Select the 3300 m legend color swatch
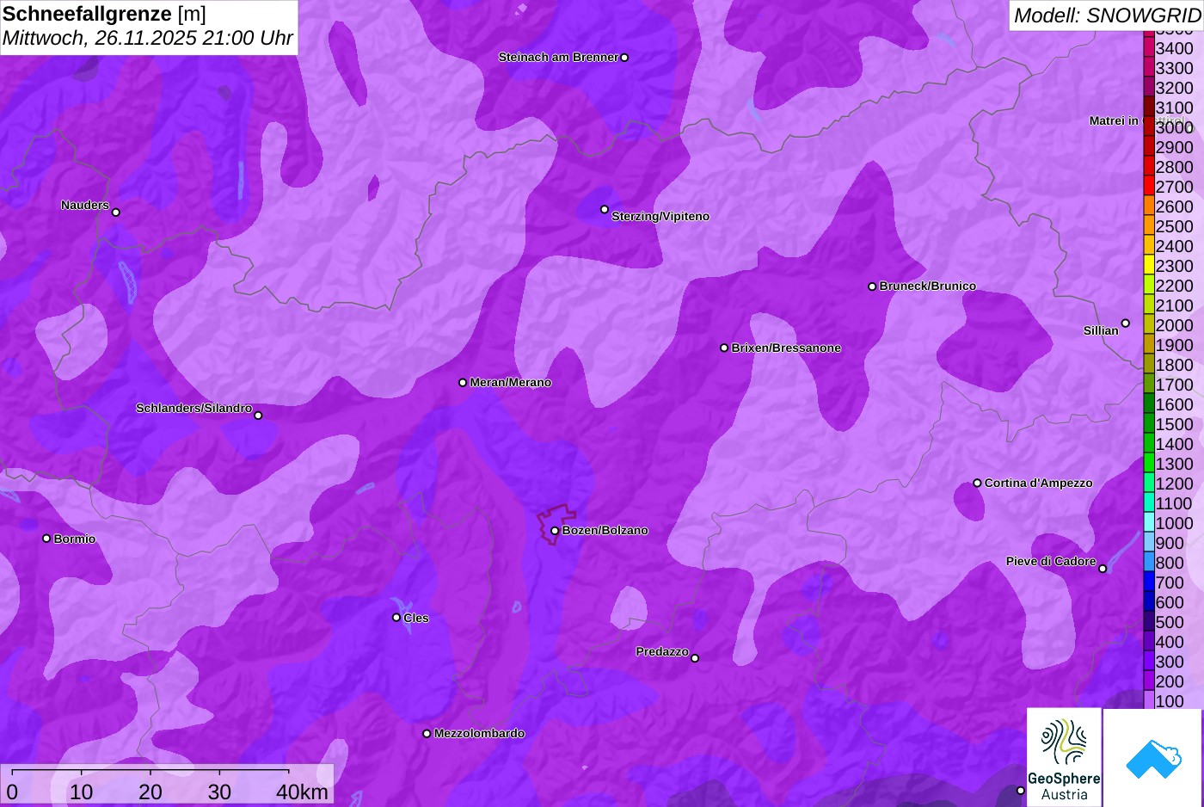The height and width of the screenshot is (807, 1204). coord(1149,67)
